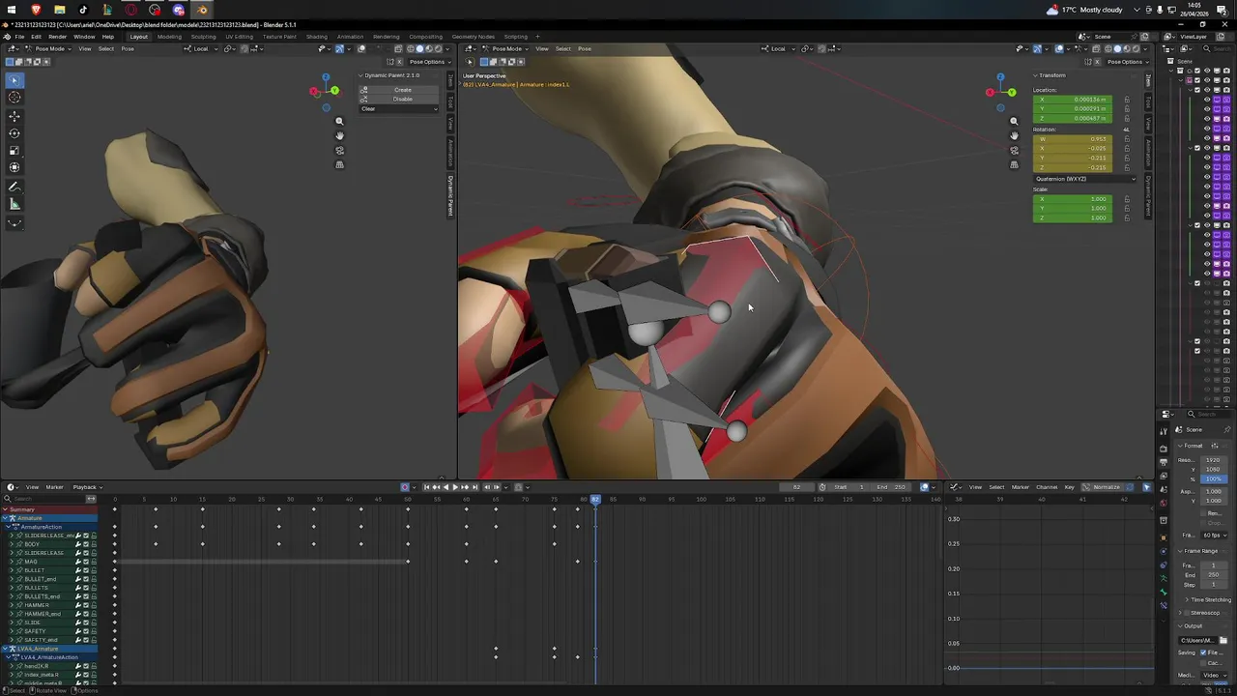
Task: Collapse the Transform panel header
Action: pyautogui.click(x=1050, y=75)
